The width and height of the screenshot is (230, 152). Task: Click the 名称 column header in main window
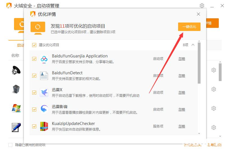[x=15, y=55]
